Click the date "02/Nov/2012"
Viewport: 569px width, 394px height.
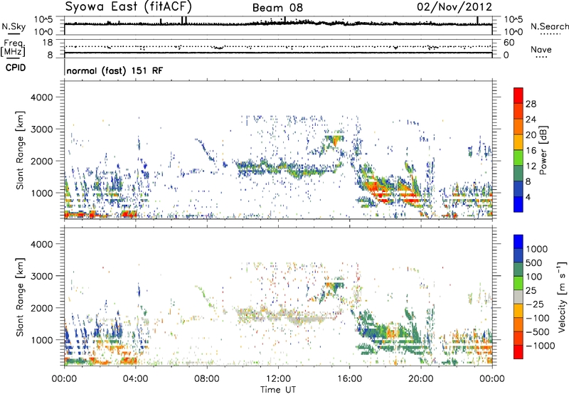tap(454, 7)
